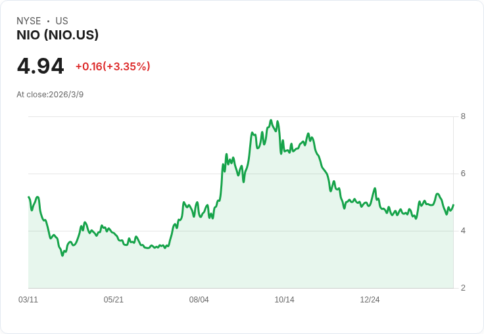Click the rightmost end of the price line
This screenshot has width=484, height=334.
453,205
